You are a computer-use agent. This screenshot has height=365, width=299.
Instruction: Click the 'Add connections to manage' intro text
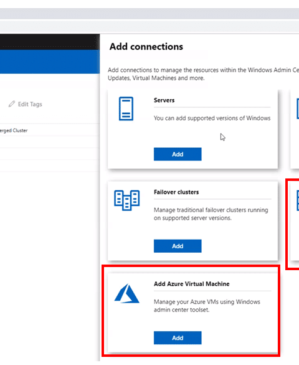[x=203, y=74]
